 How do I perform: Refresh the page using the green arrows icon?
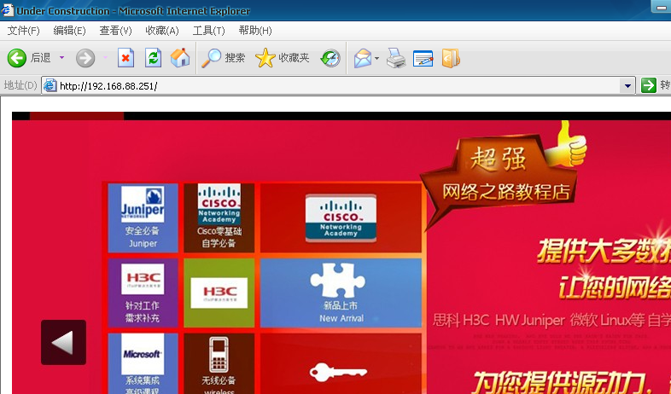coord(153,58)
